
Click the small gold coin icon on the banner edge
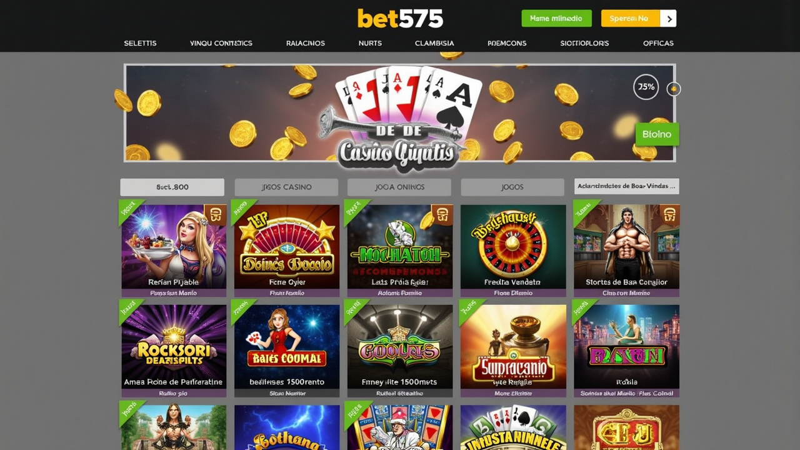tap(674, 89)
